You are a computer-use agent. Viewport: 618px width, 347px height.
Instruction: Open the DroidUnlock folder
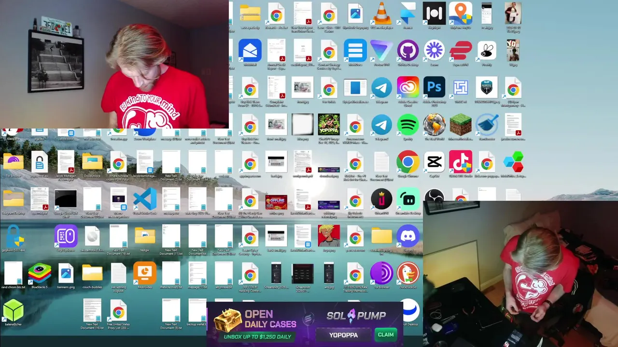tap(92, 162)
